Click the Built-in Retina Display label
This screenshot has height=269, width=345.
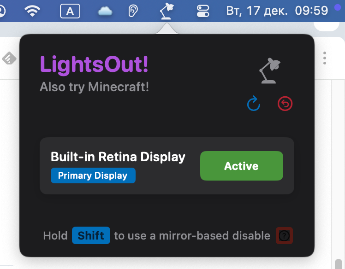(118, 157)
